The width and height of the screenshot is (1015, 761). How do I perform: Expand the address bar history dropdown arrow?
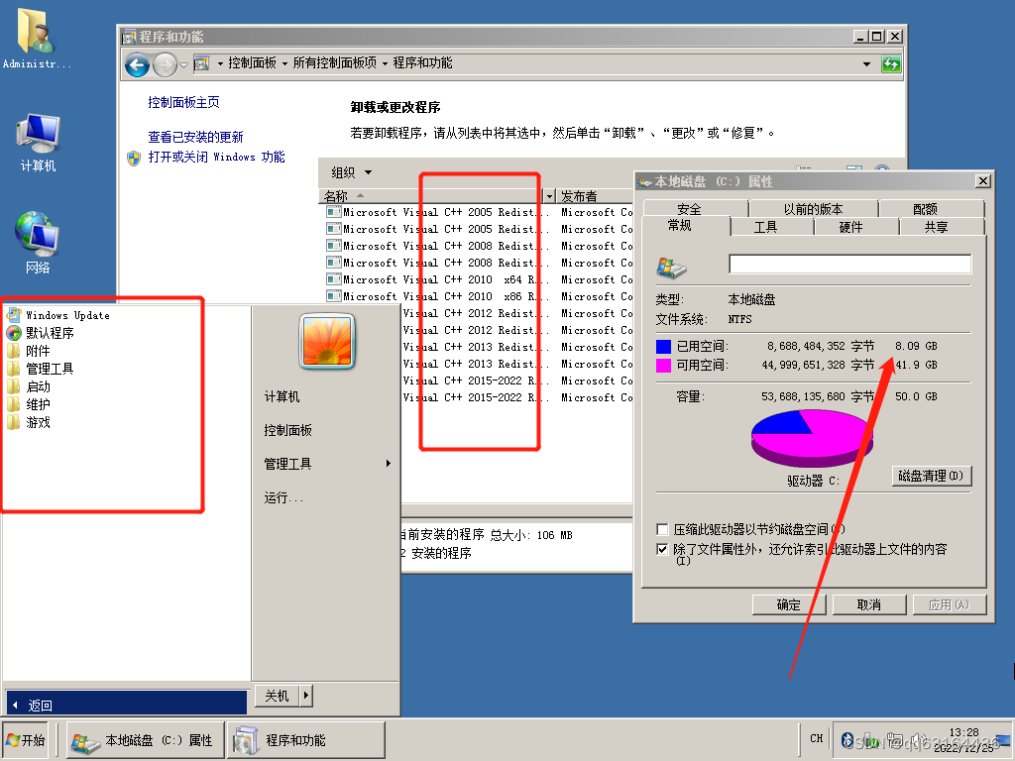(x=866, y=64)
